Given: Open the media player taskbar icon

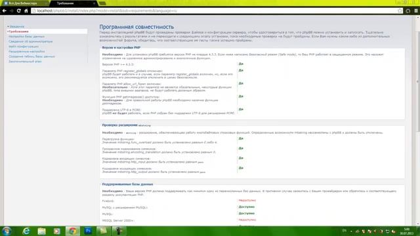Looking at the screenshot, I should pyautogui.click(x=57, y=231).
